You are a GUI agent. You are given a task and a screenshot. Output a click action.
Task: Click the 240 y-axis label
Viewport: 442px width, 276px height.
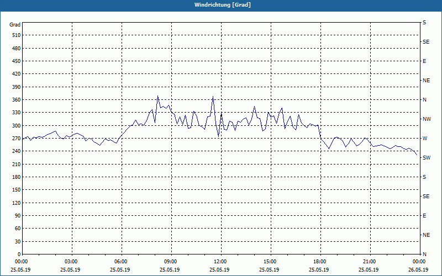[x=17, y=151]
